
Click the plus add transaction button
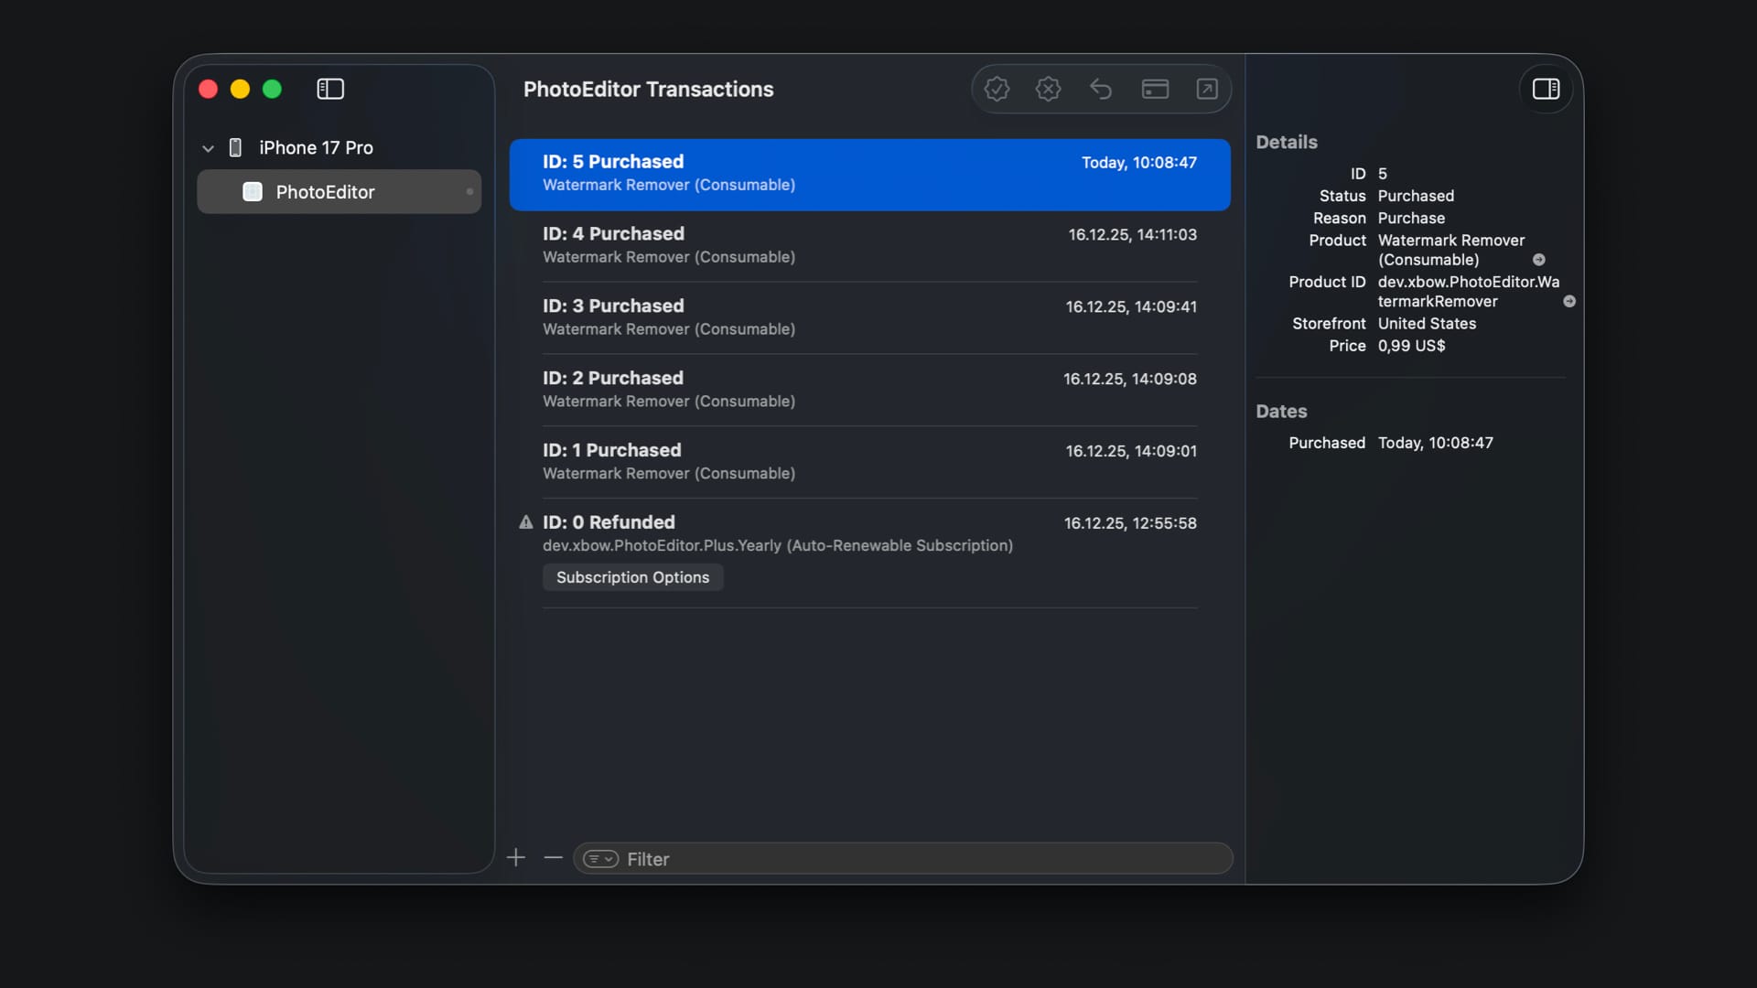(x=516, y=858)
